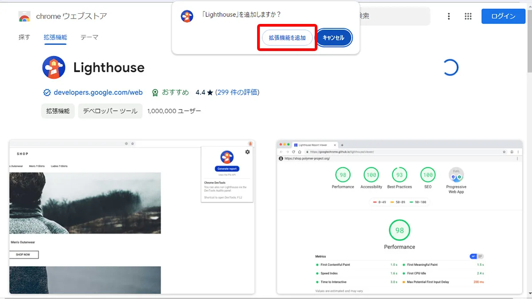Click the 拡張機能 category chip

point(58,111)
